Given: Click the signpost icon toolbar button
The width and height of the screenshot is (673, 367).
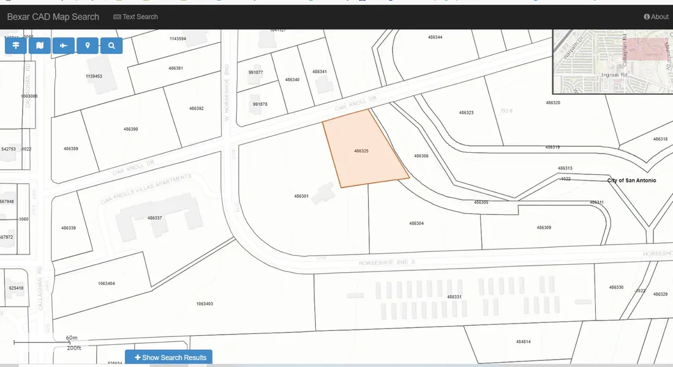Looking at the screenshot, I should [16, 46].
